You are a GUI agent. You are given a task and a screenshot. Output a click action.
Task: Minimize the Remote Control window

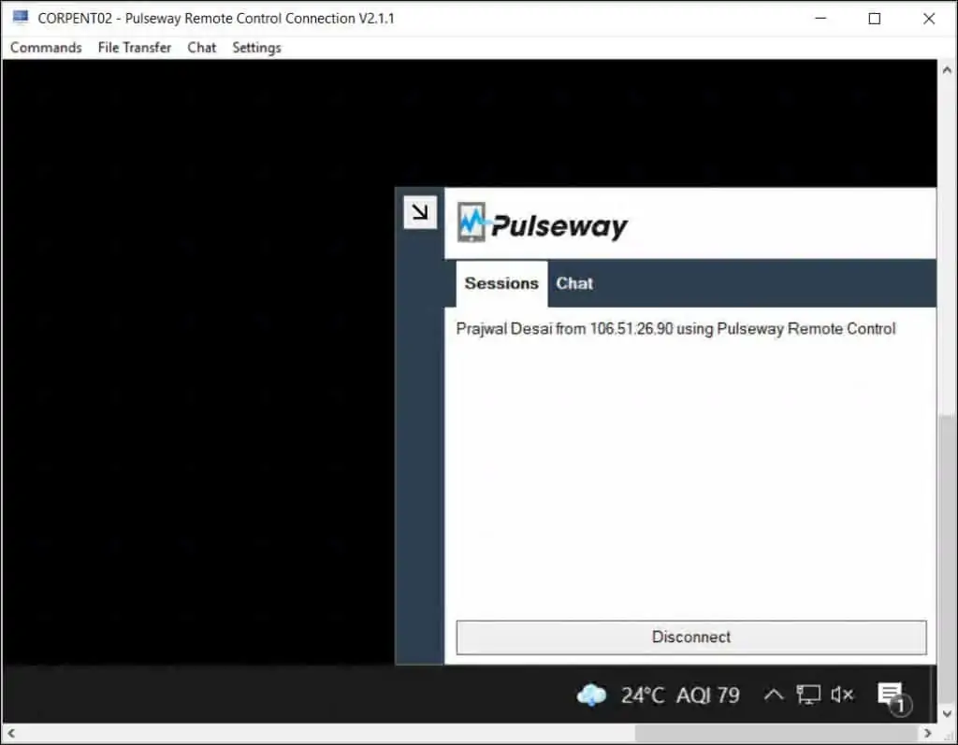pos(820,19)
